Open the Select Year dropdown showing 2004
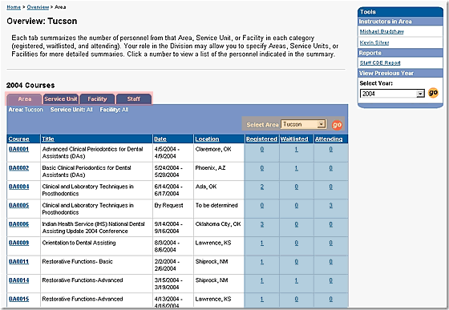The image size is (449, 310). point(392,94)
